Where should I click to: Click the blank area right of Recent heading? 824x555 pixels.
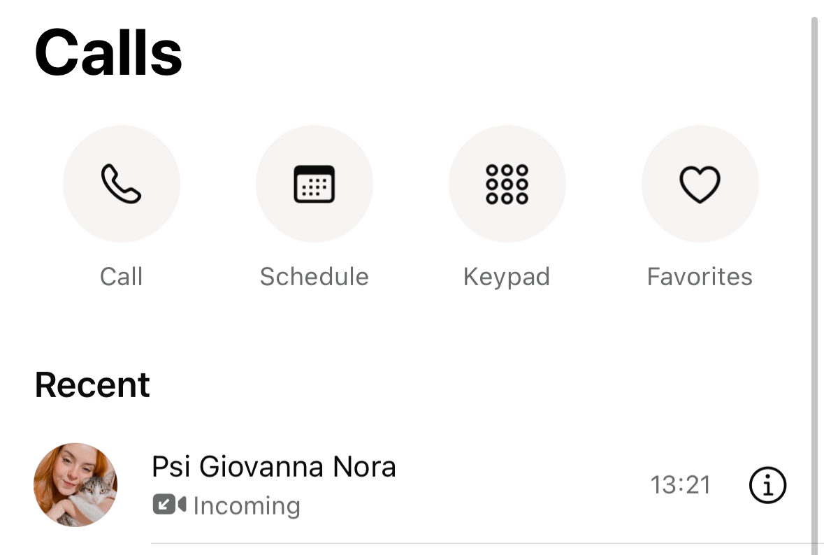tap(454, 384)
